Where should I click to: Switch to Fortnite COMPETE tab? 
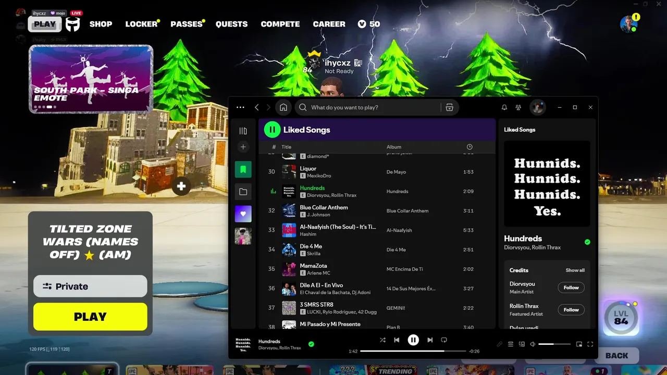click(280, 24)
